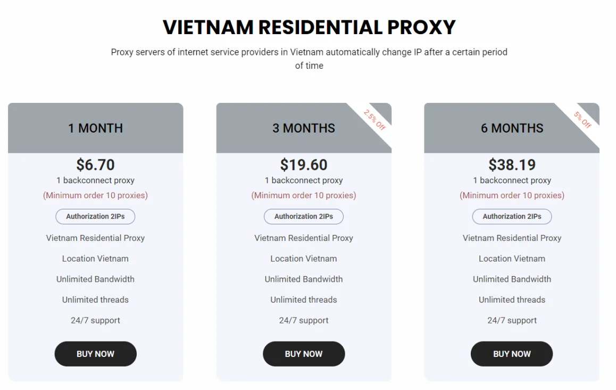The image size is (616, 390).
Task: Click the 5% Off corner ribbon
Action: click(x=582, y=119)
